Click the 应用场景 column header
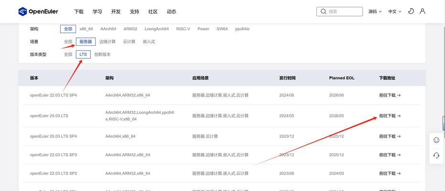The image size is (445, 191). coord(200,78)
